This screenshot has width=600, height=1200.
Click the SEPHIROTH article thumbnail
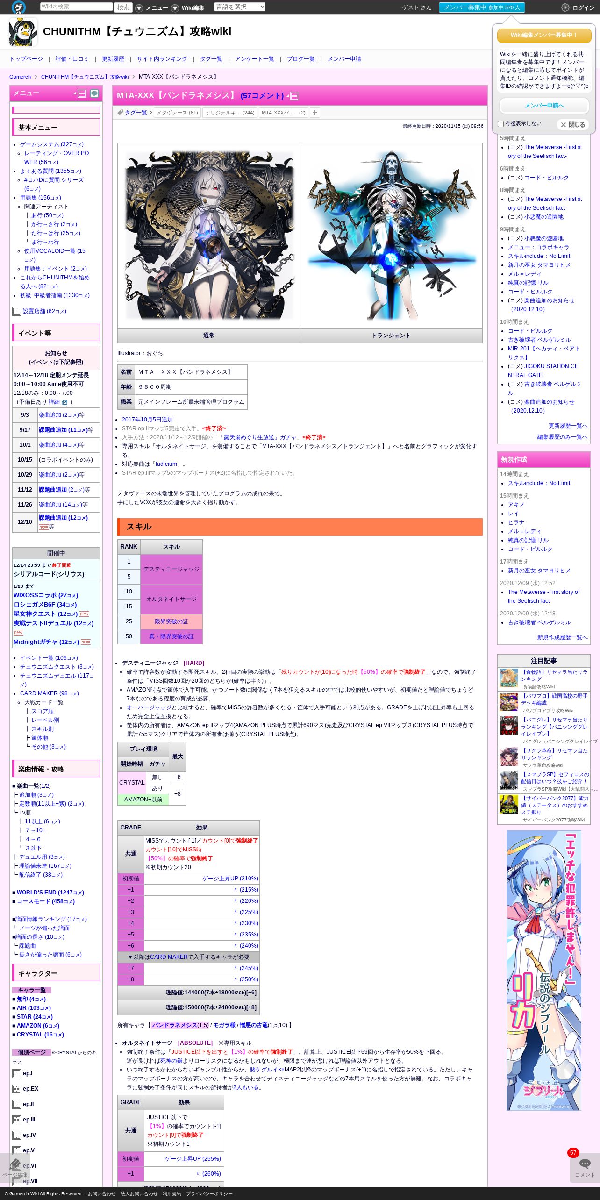(x=509, y=781)
